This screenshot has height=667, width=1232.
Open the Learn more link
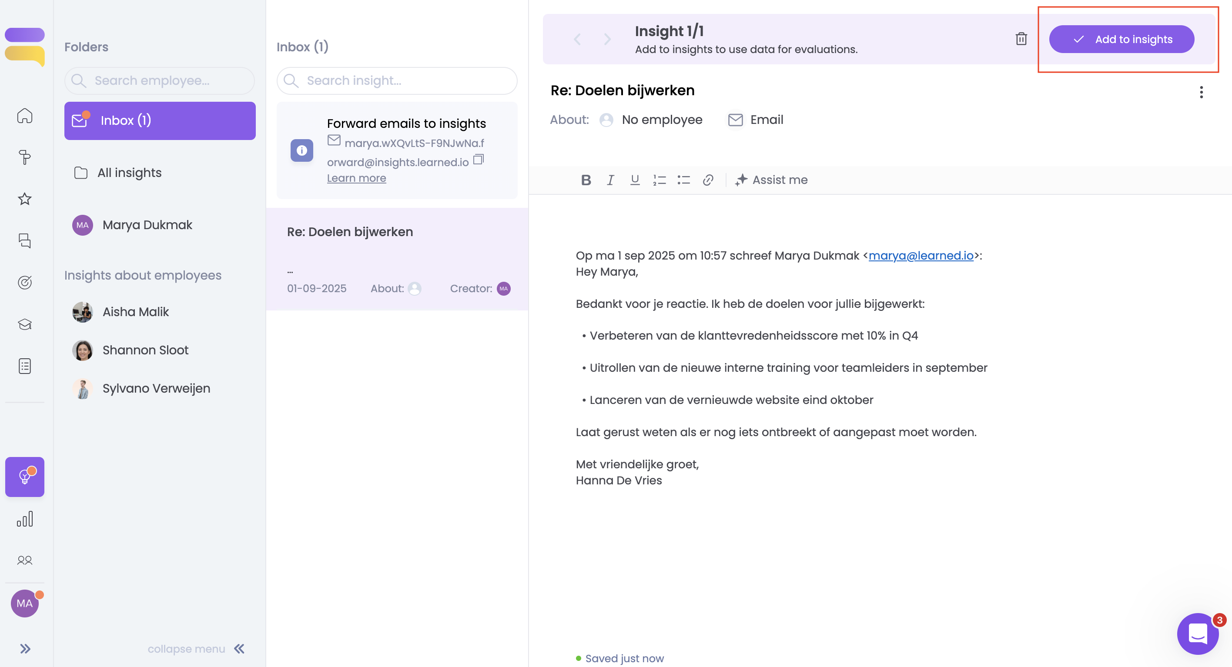pos(356,178)
